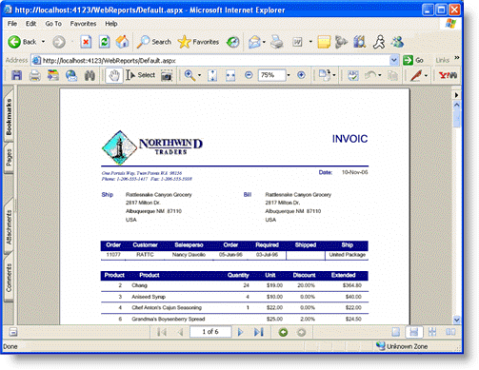Image resolution: width=479 pixels, height=370 pixels.
Task: Open the 75% zoom level dropdown
Action: tap(289, 75)
